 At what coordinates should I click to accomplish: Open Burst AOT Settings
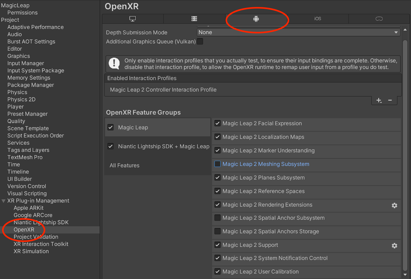tap(31, 42)
